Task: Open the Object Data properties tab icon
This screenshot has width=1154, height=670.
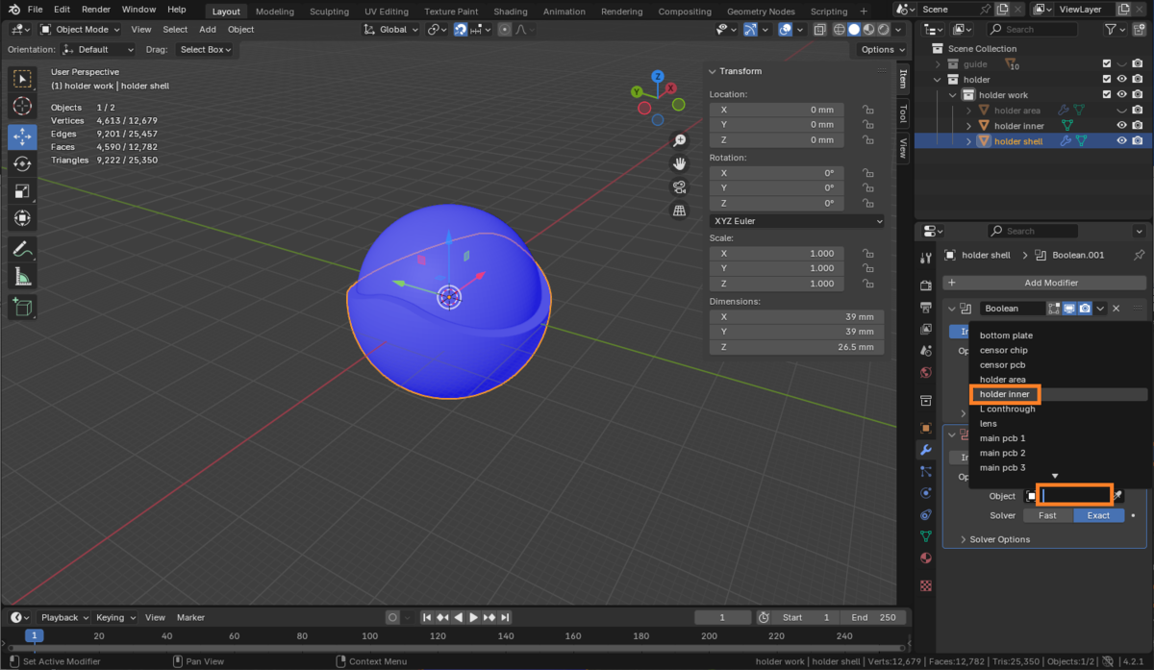Action: [x=926, y=535]
